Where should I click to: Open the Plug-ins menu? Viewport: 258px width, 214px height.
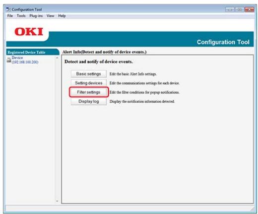coord(36,16)
